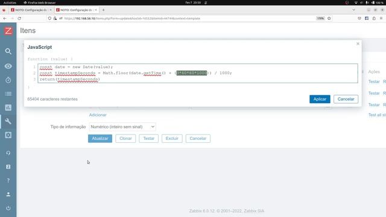Open the Configuration wrench icon in the sidebar
Screen dimensions: 386x217
(x=8, y=121)
